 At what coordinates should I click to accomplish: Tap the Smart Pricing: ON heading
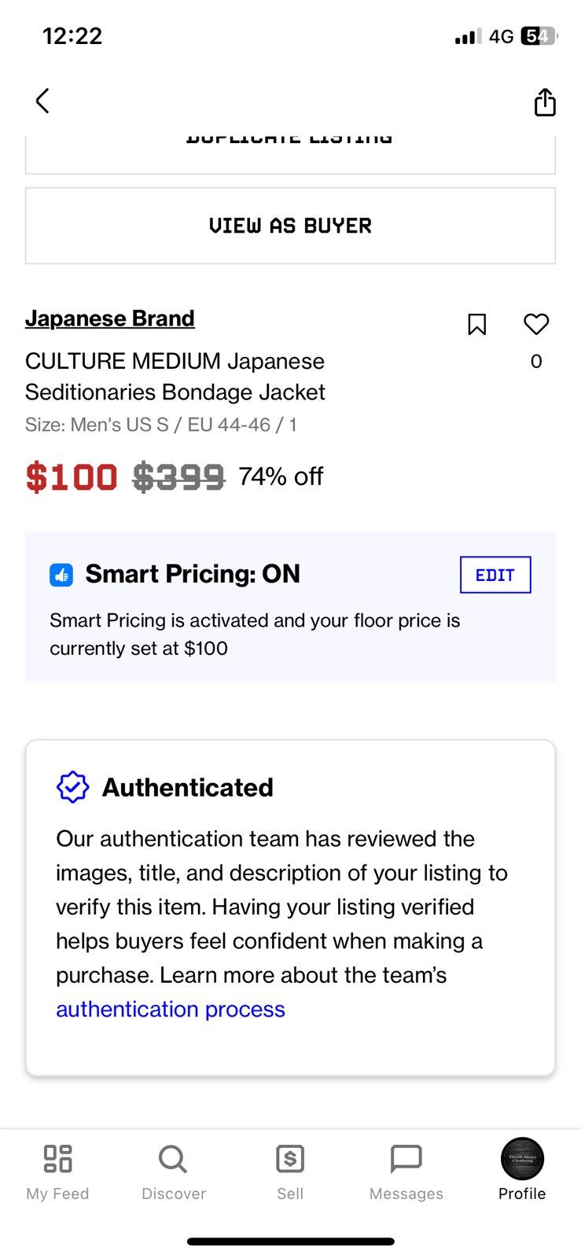tap(193, 574)
